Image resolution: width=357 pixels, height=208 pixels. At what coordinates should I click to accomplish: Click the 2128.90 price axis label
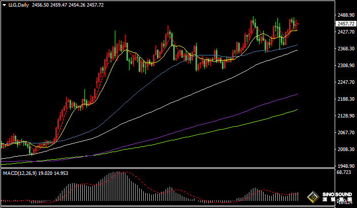coord(345,116)
